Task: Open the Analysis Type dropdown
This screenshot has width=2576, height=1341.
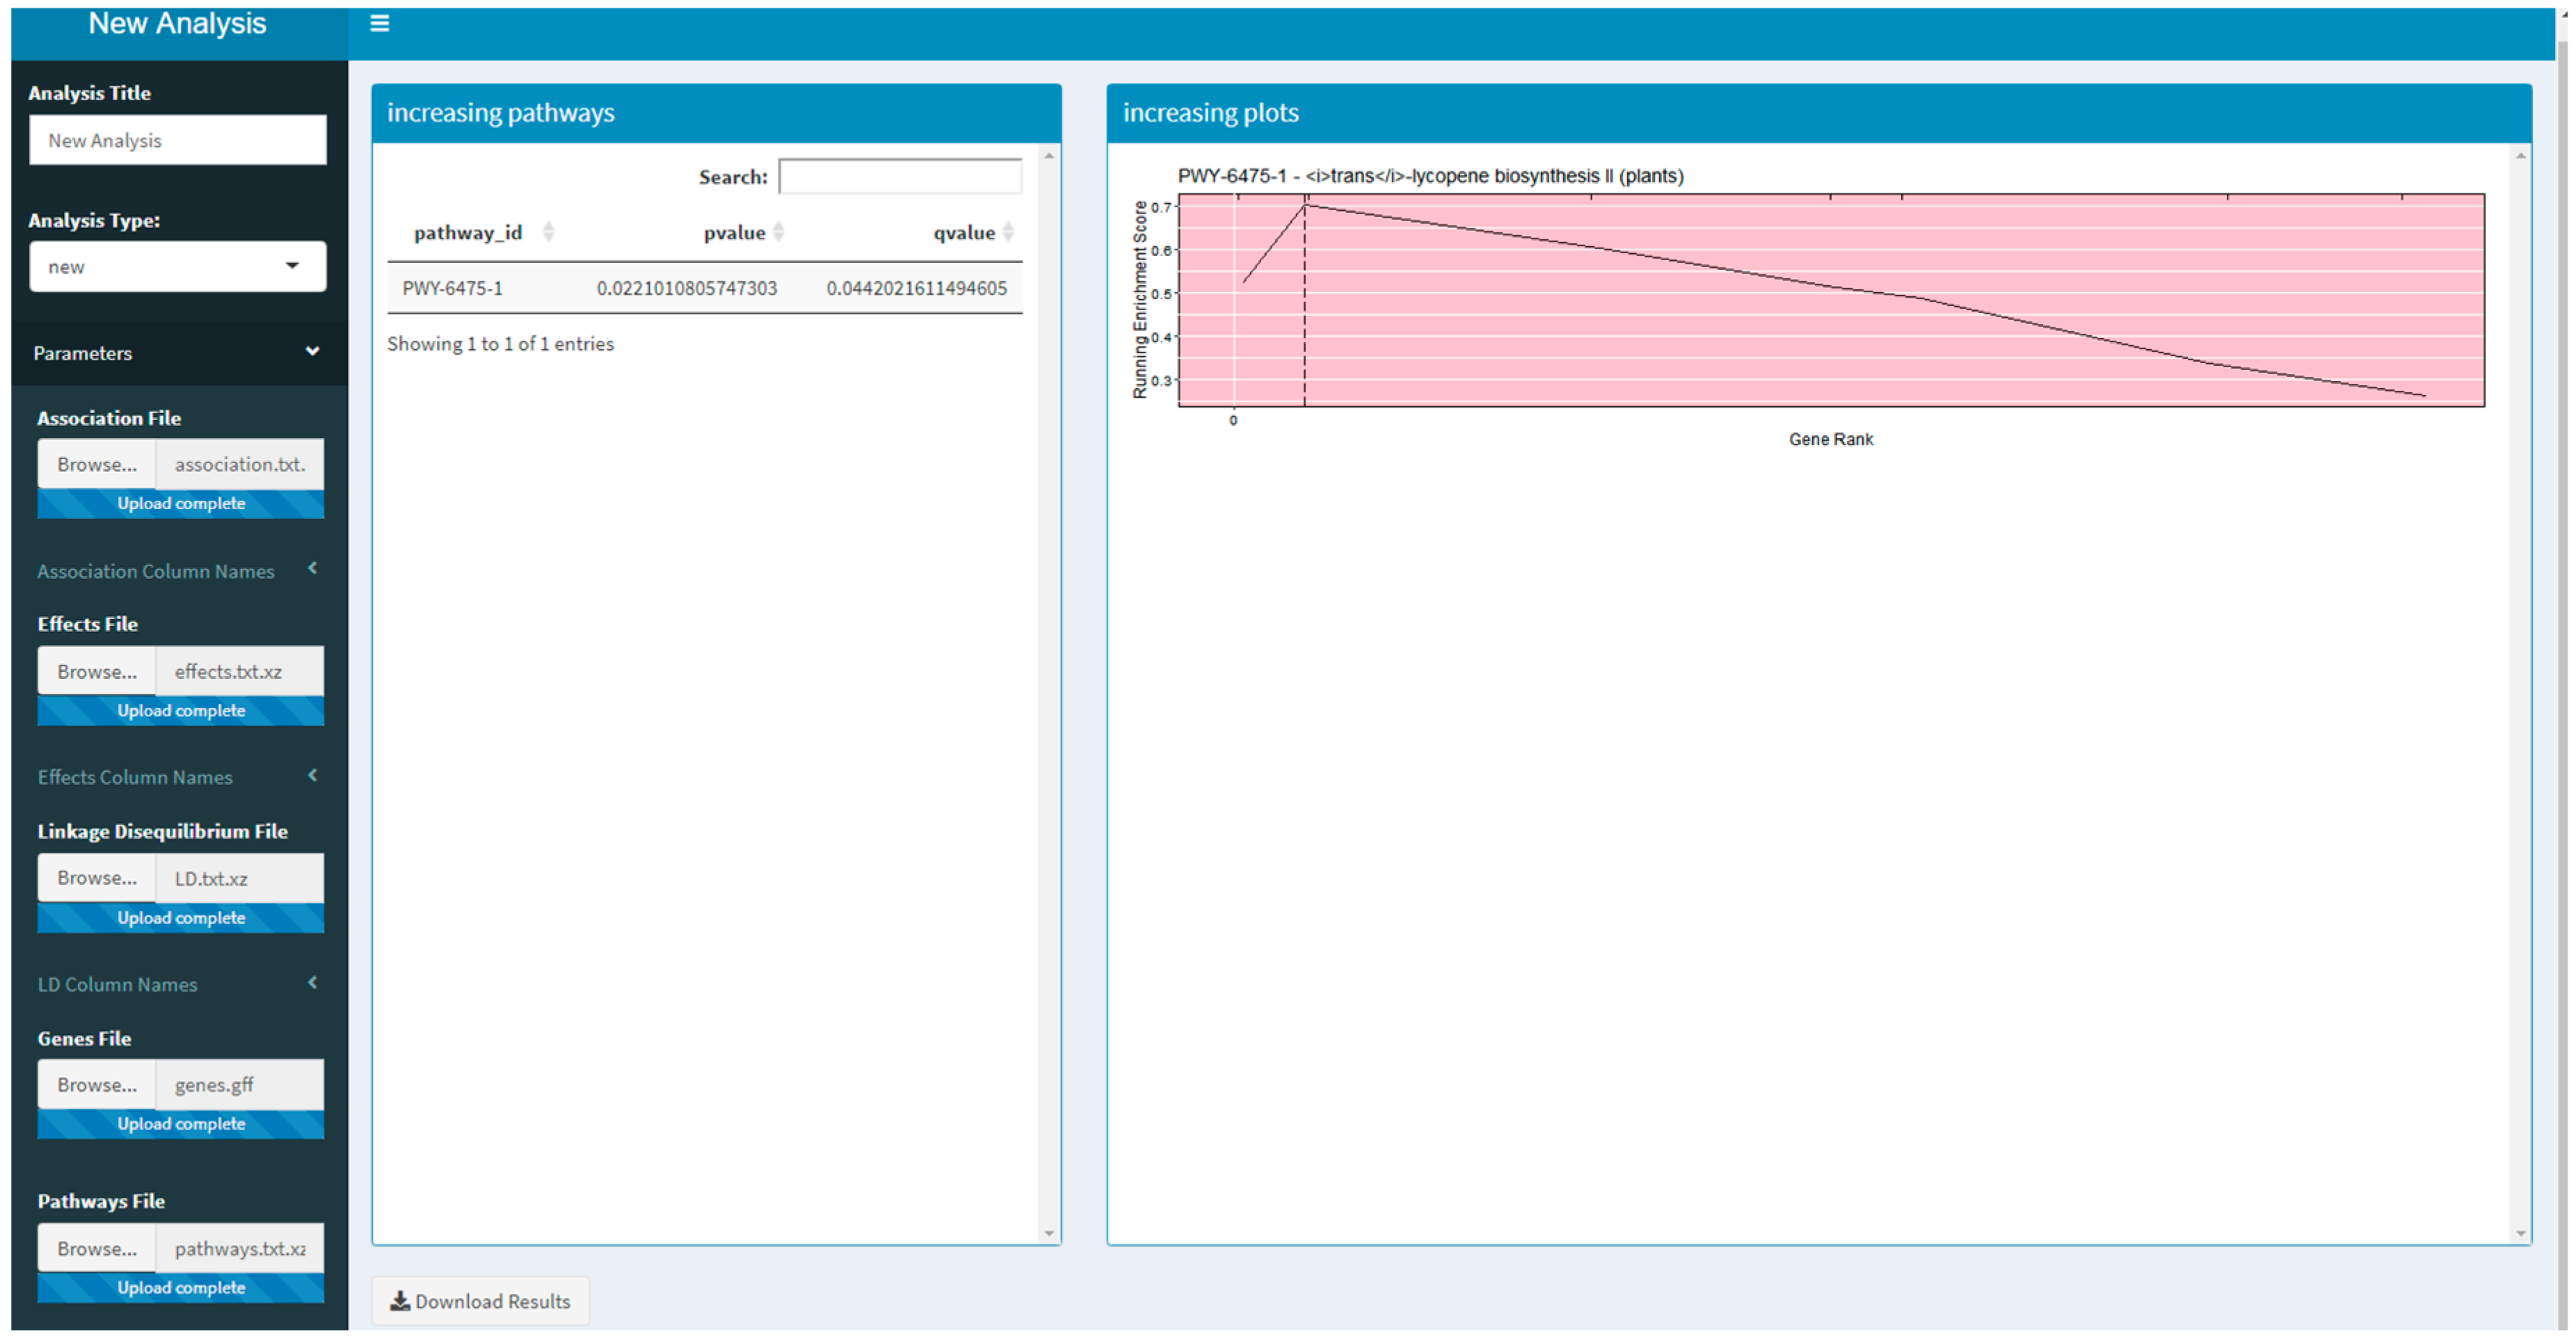Action: pyautogui.click(x=178, y=266)
